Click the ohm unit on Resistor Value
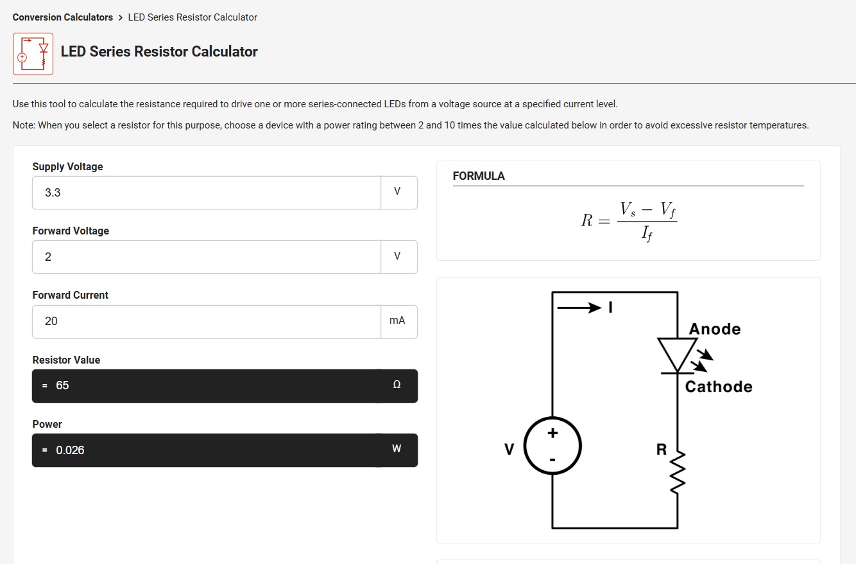 click(397, 385)
